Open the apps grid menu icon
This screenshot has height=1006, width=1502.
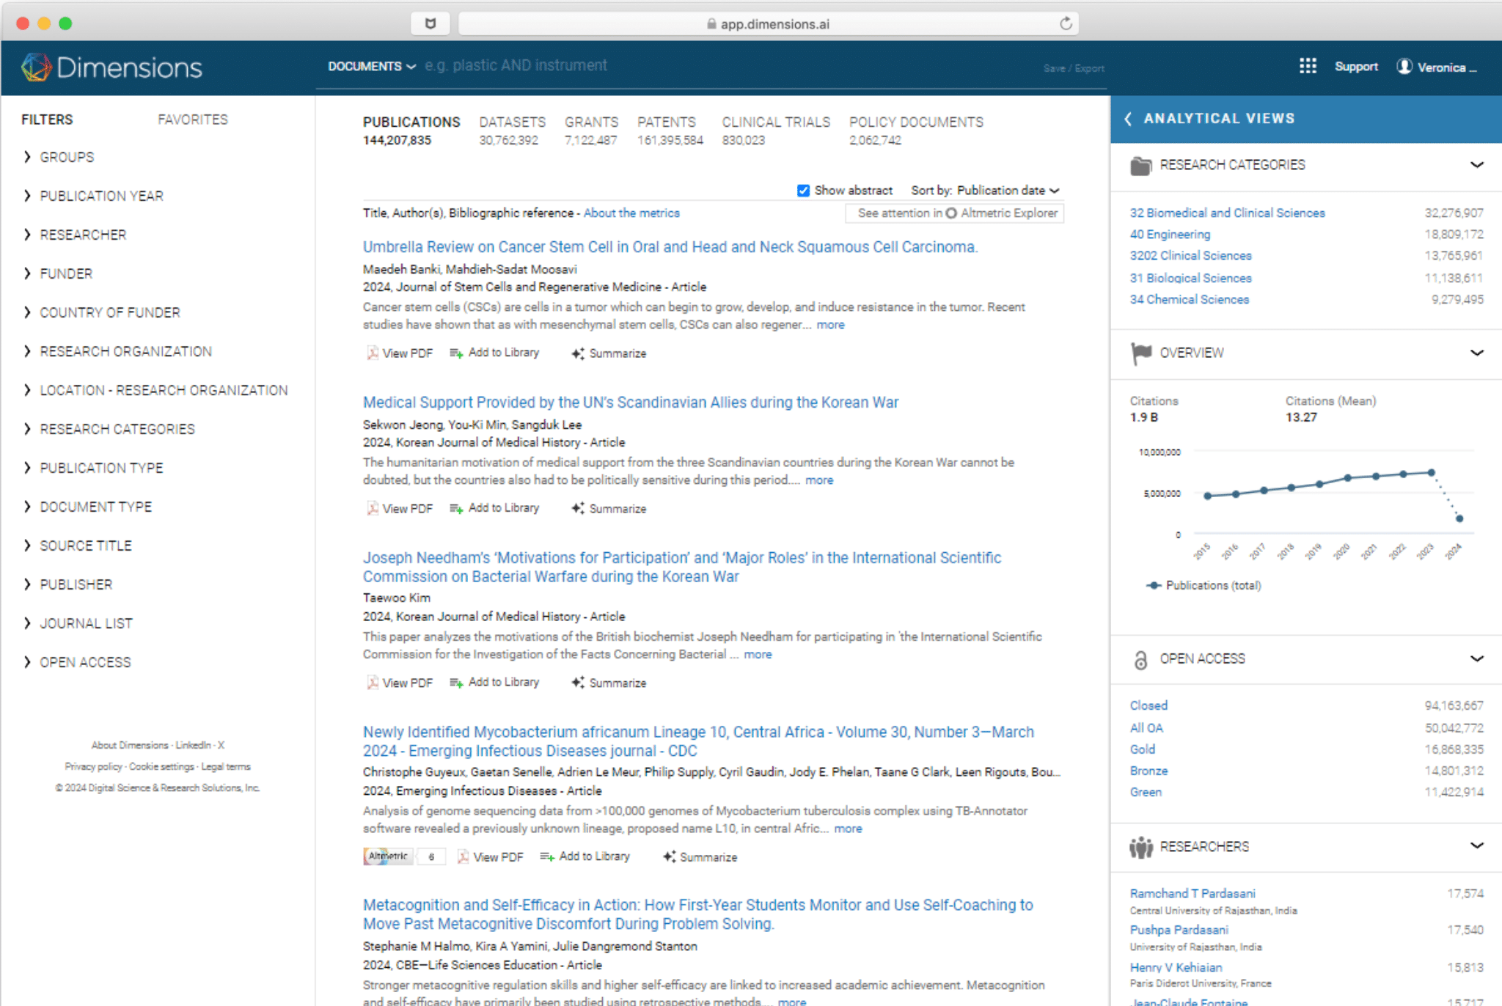pos(1308,66)
